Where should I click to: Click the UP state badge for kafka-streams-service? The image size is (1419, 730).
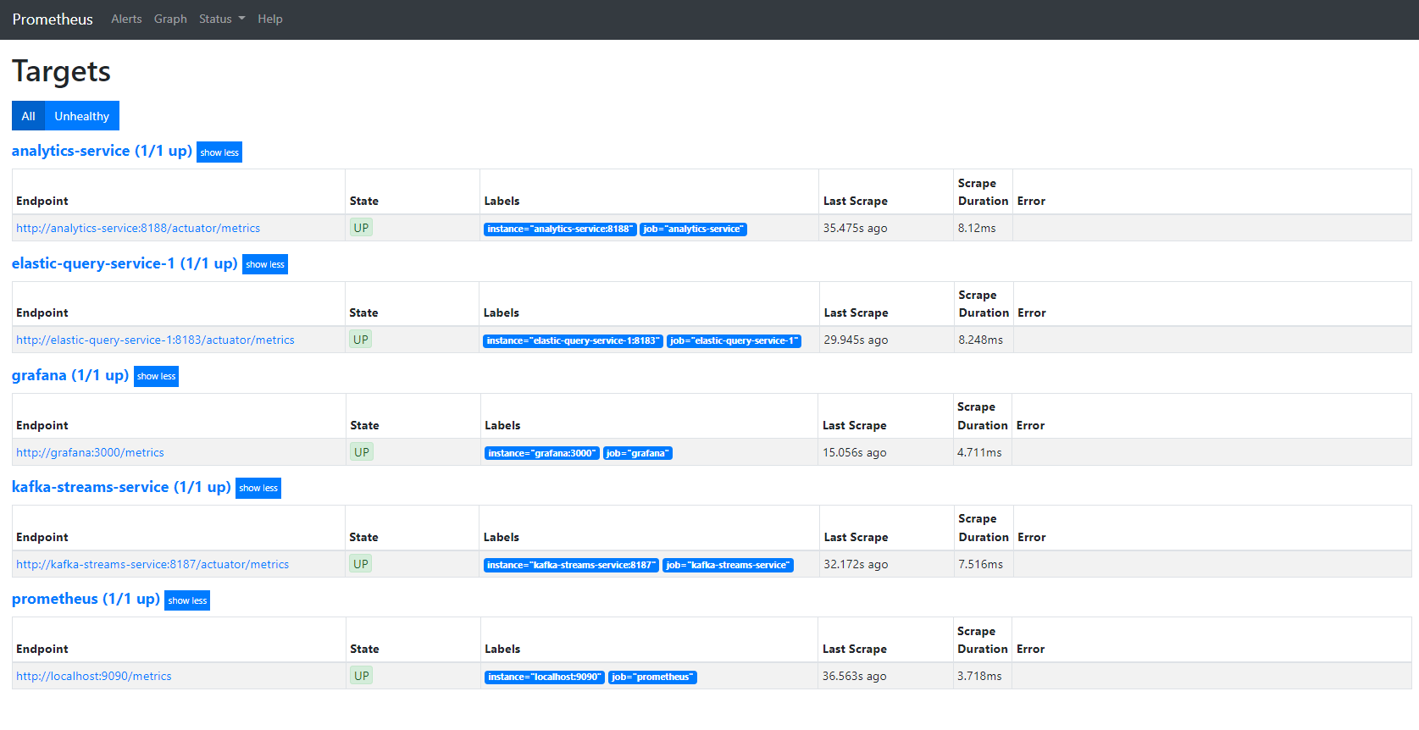coord(361,564)
